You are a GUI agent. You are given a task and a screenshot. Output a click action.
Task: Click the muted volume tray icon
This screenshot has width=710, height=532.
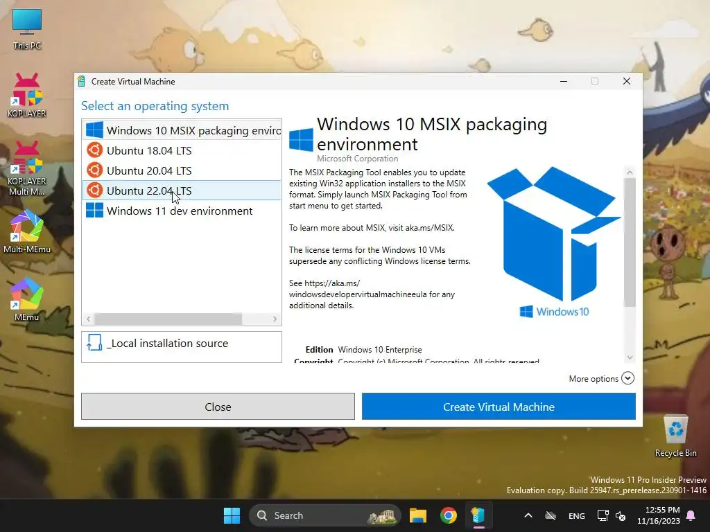[621, 515]
